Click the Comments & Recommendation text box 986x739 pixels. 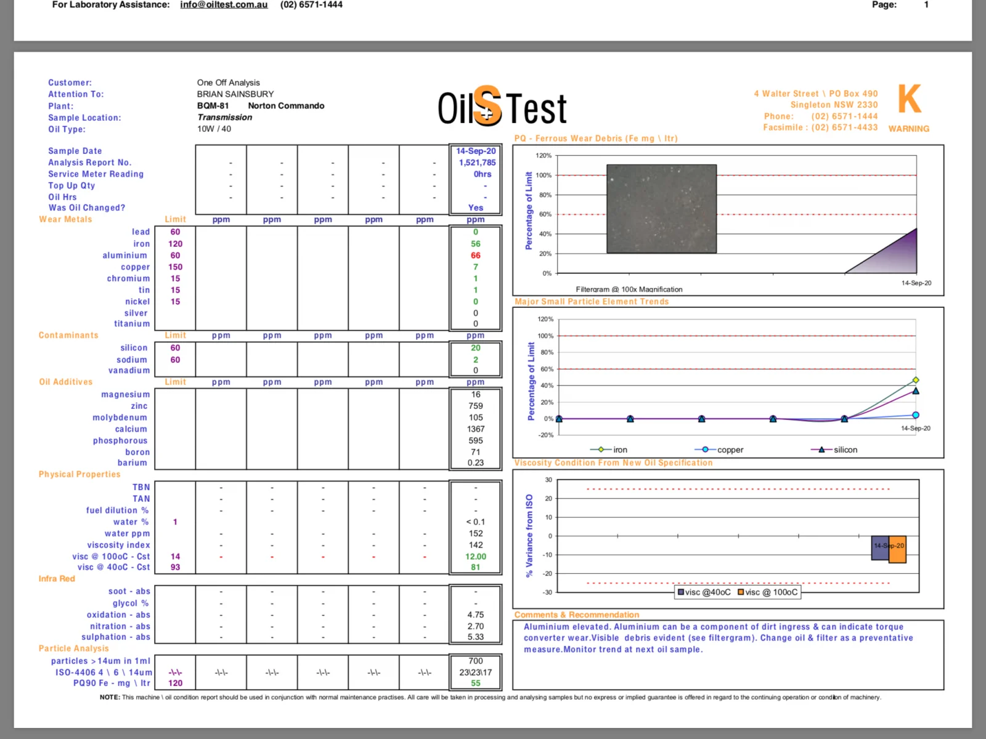728,655
